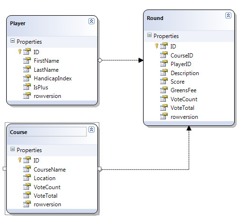The image size is (240, 221).
Task: Collapse the Player entity with chevron button
Action: [x=91, y=21]
